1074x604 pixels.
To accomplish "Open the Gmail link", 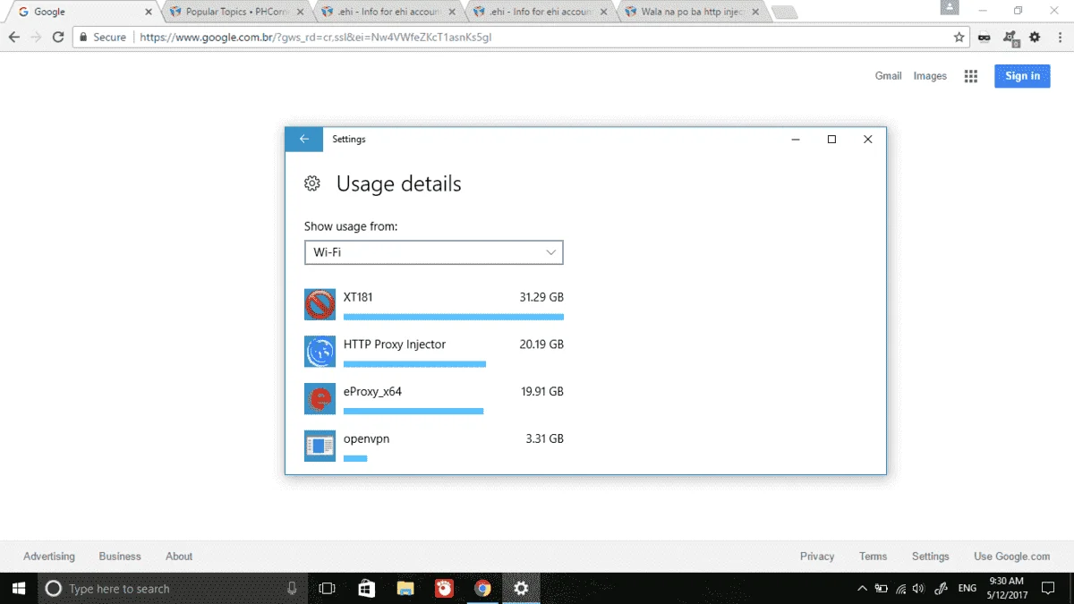I will [x=888, y=76].
